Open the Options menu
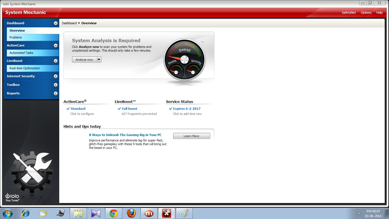 coord(366,13)
